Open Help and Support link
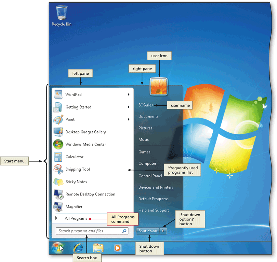The image size is (277, 262). point(154,210)
